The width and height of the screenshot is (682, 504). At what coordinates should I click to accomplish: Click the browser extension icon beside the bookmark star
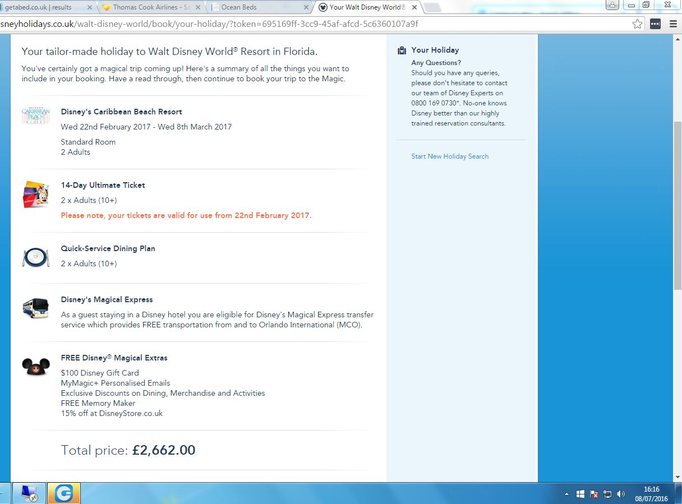[655, 24]
